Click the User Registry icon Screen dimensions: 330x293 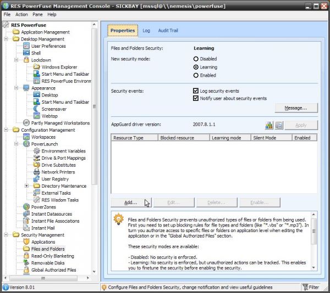[x=37, y=179]
